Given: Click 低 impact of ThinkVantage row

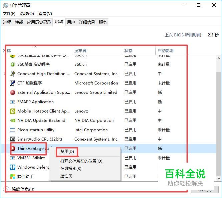Looking at the screenshot, I should [x=160, y=149].
